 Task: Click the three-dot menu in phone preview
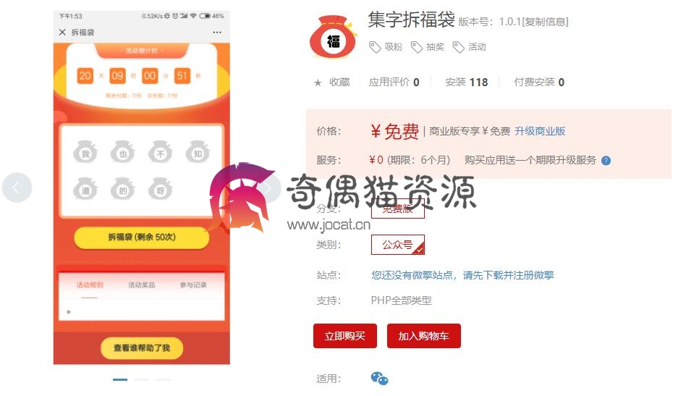[217, 33]
